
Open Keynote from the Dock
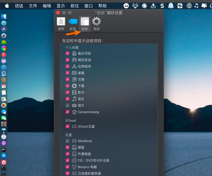(4, 130)
